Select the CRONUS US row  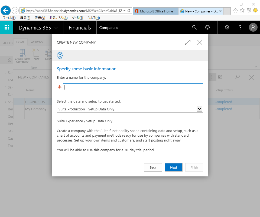tap(35, 102)
